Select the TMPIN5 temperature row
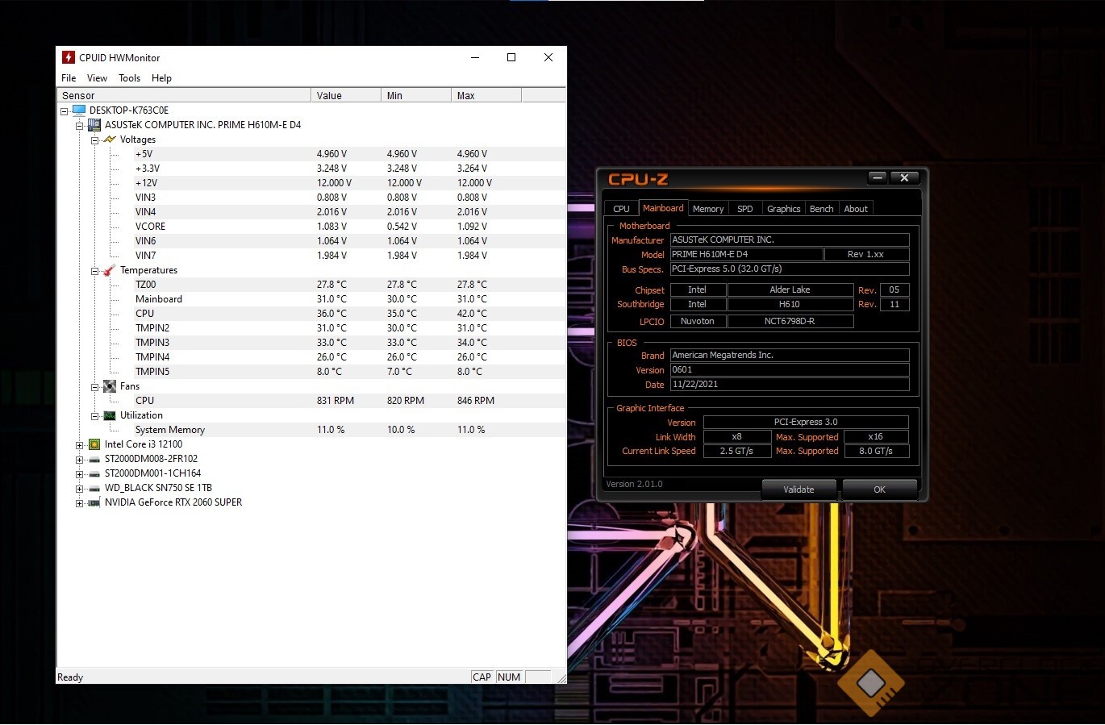This screenshot has width=1105, height=725. click(350, 372)
